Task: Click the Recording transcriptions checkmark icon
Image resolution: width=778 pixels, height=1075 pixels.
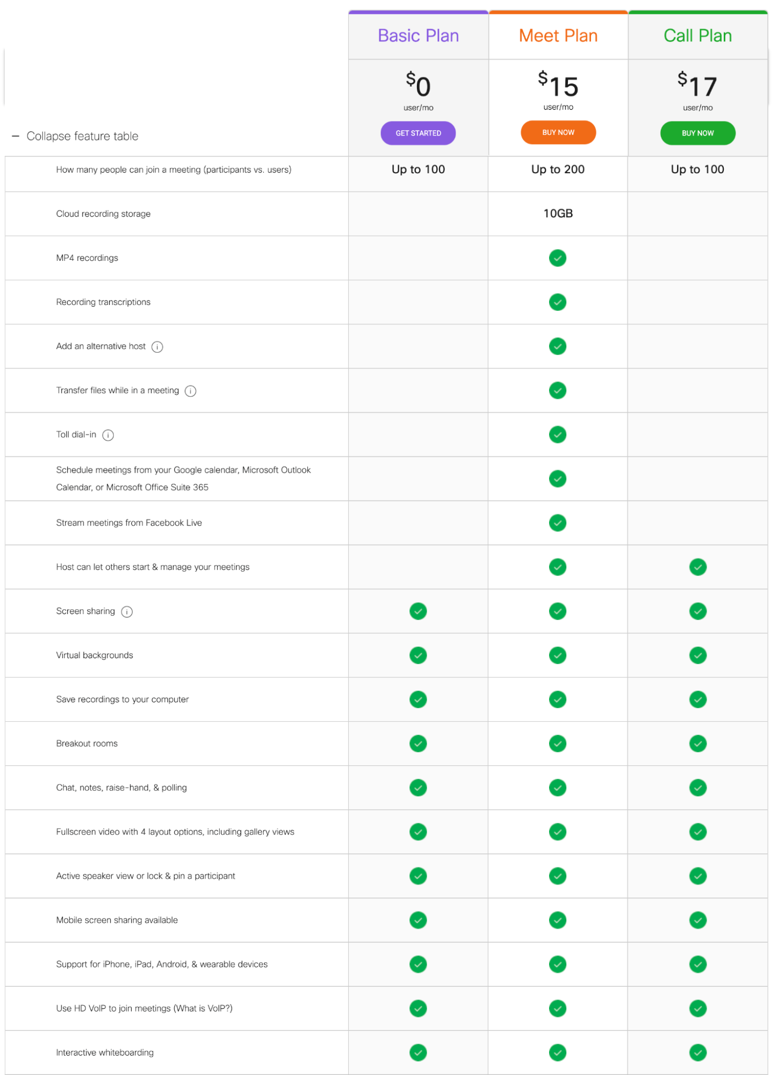Action: (x=558, y=302)
